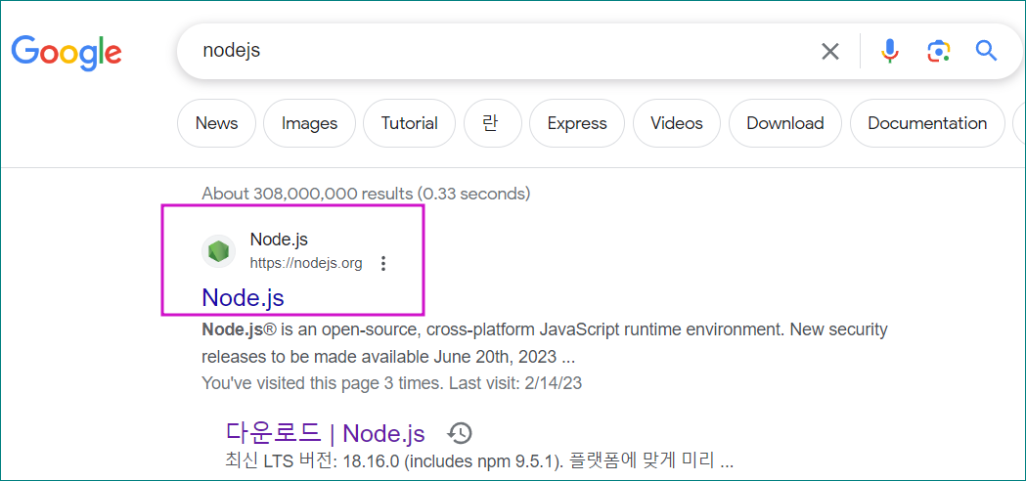Select the 란 filter chip
Viewport: 1026px width, 481px height.
[492, 123]
